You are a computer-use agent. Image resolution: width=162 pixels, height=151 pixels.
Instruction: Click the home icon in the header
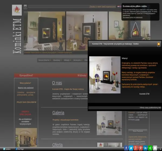[25, 7]
